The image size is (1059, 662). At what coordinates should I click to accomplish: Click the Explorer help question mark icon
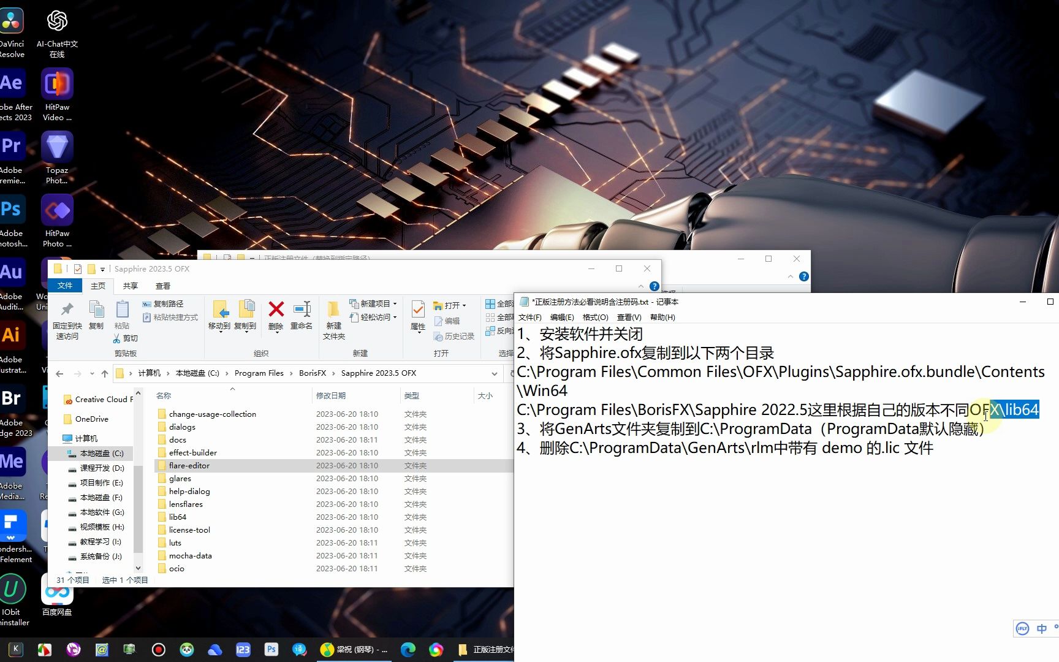coord(654,286)
